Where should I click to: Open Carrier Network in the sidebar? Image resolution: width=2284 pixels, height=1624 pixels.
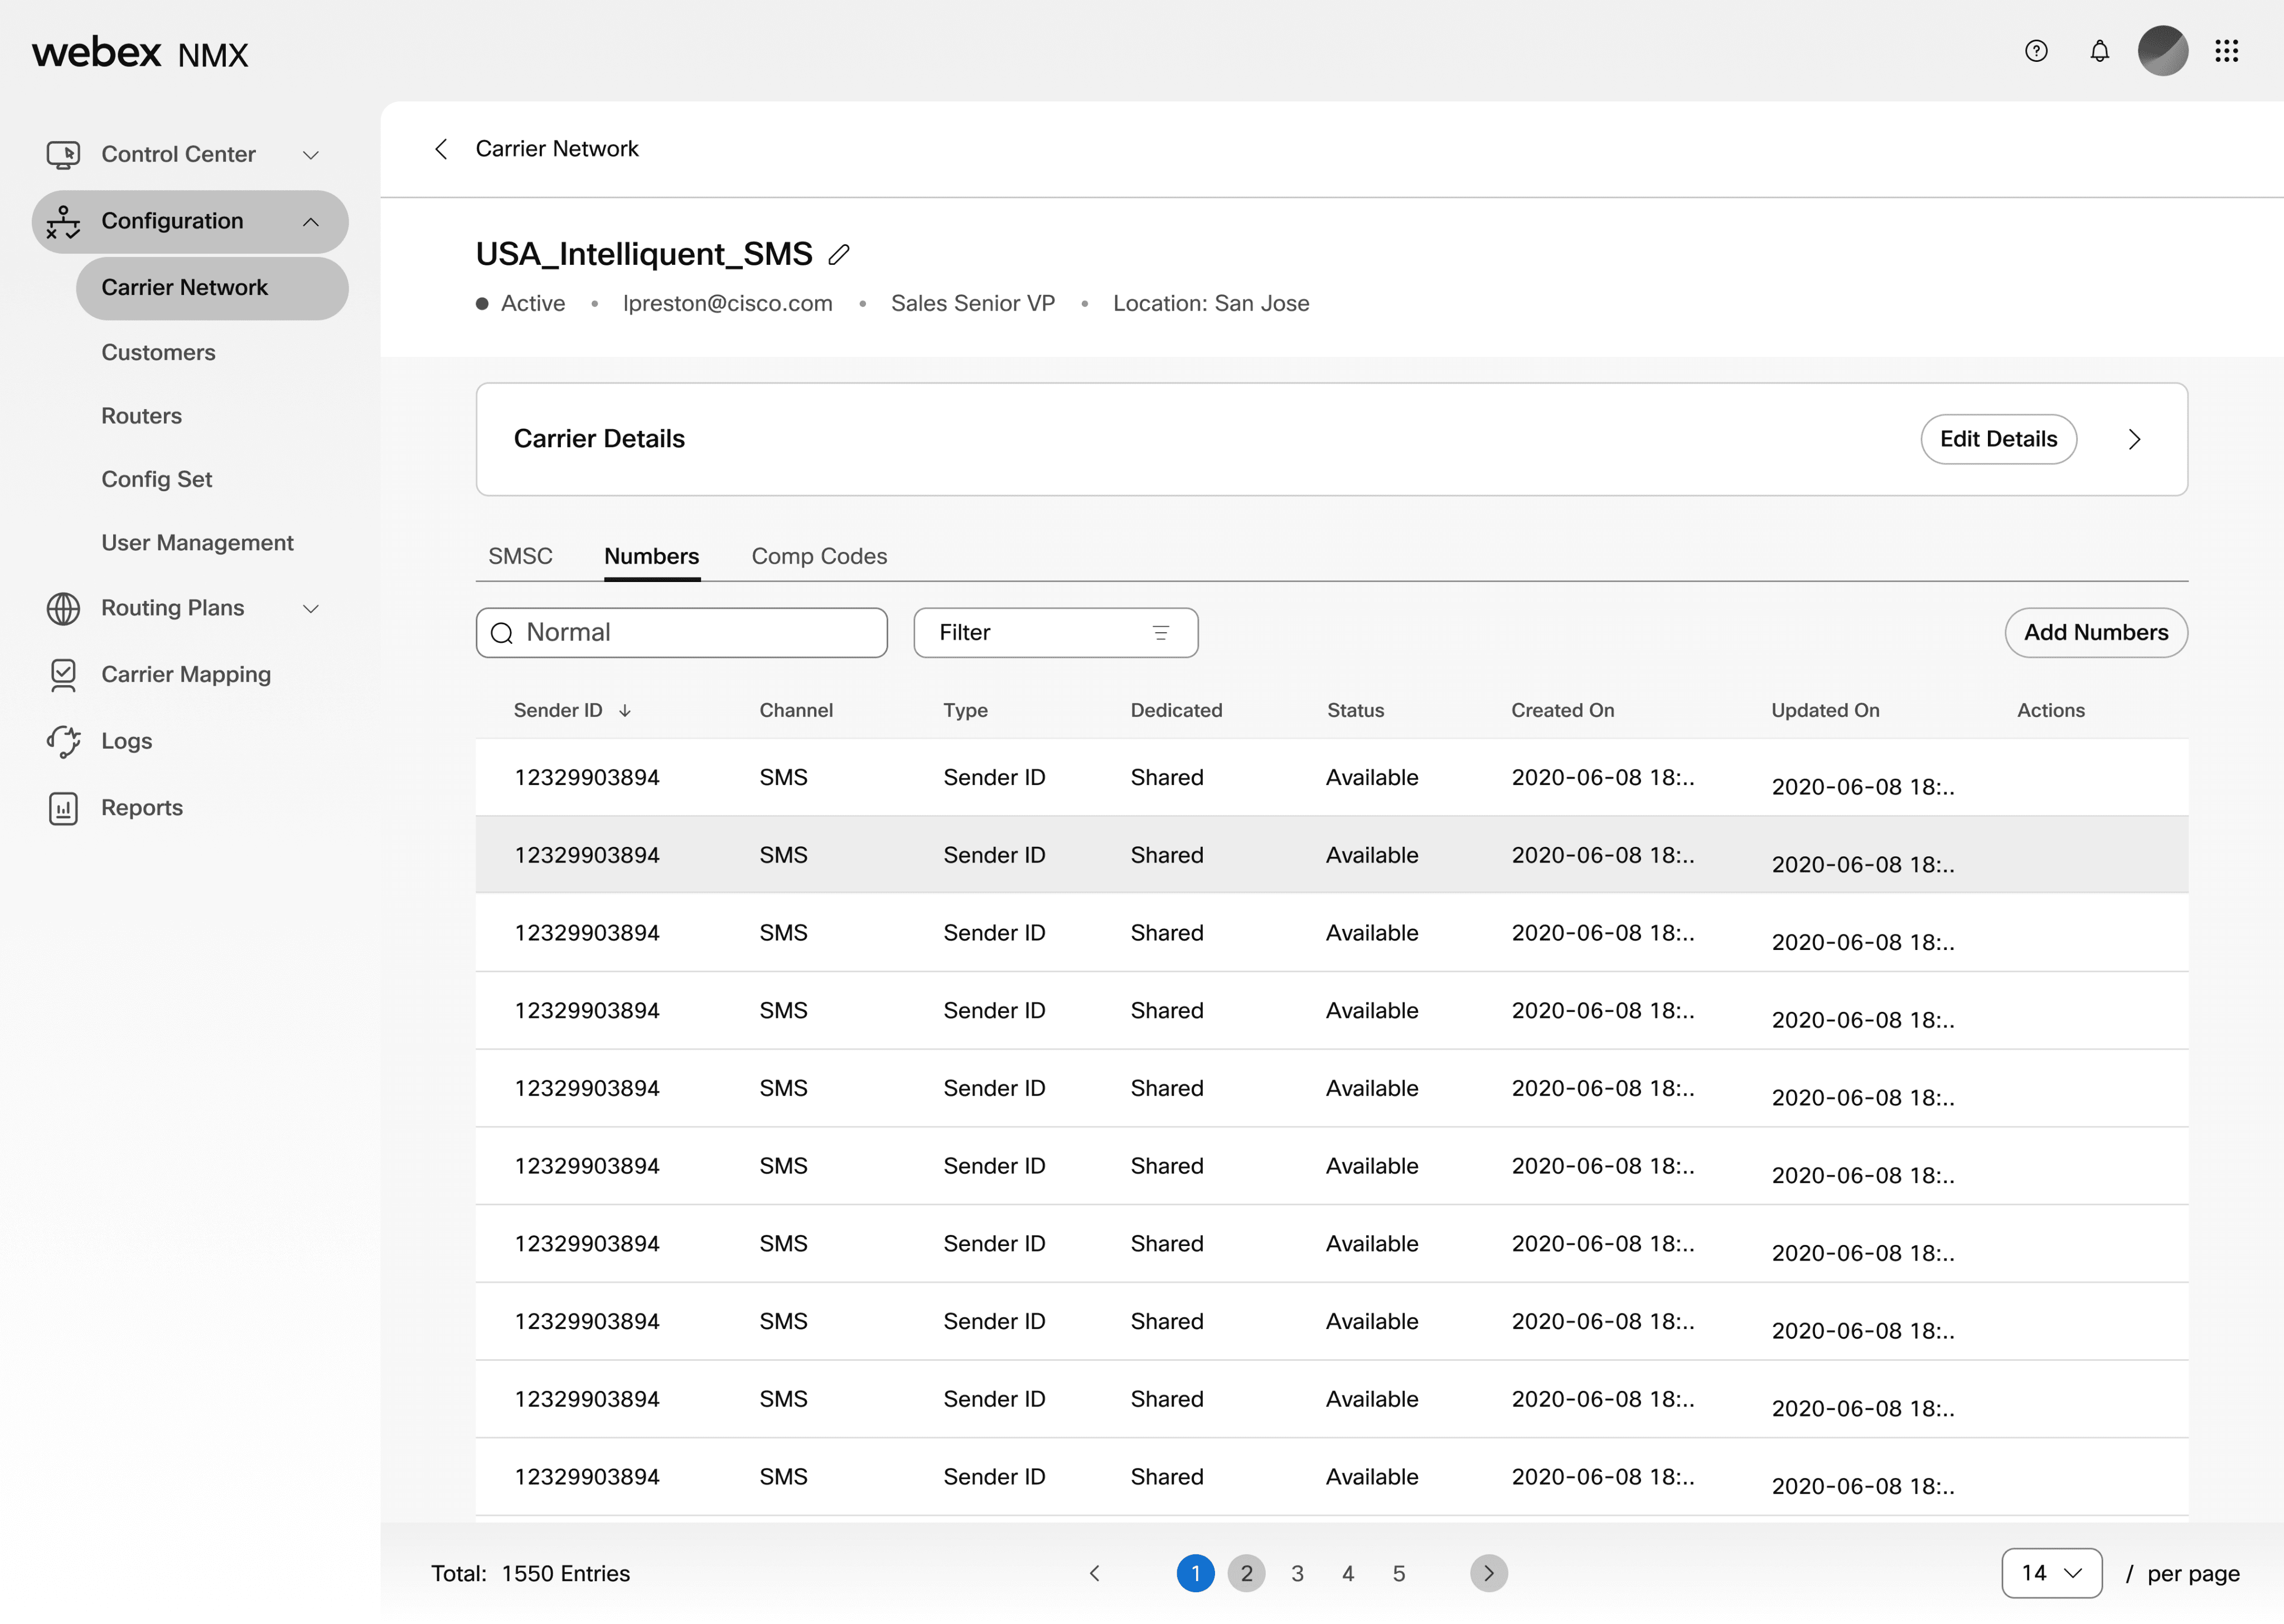pyautogui.click(x=212, y=289)
